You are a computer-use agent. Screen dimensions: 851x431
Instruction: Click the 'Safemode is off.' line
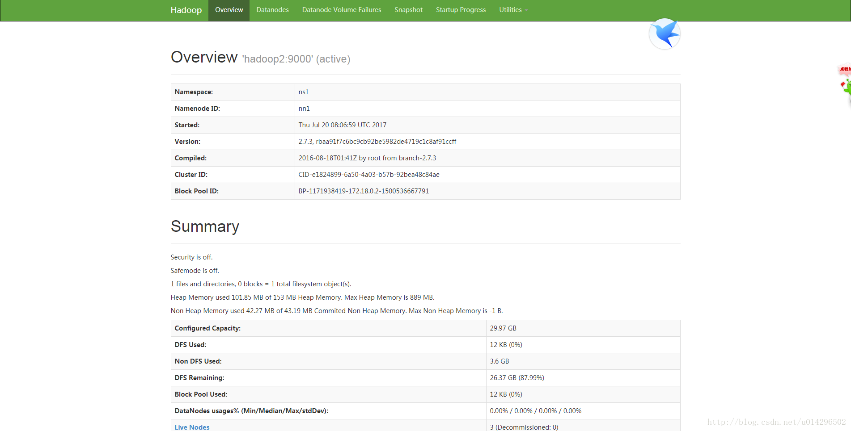tap(195, 271)
